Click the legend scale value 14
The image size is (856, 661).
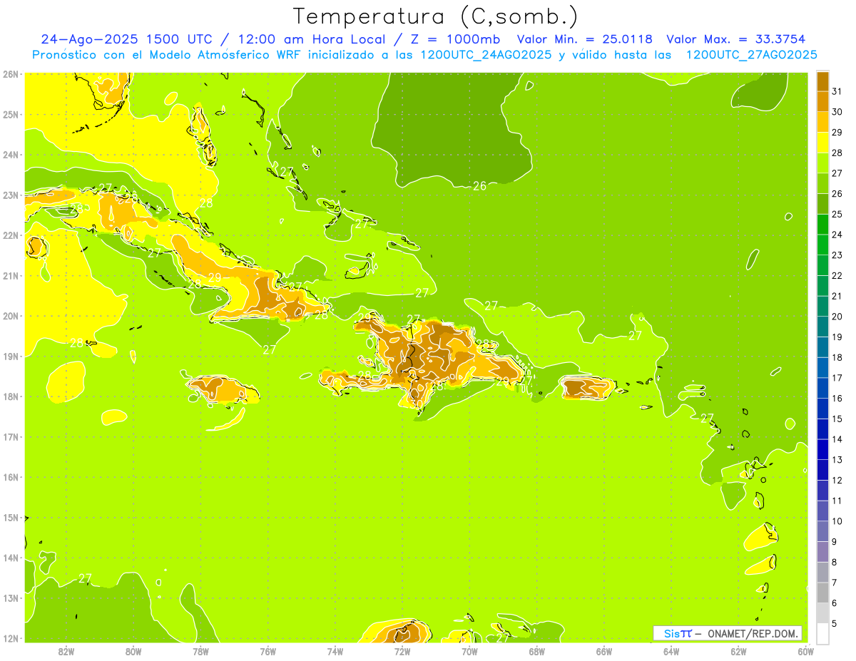point(837,439)
